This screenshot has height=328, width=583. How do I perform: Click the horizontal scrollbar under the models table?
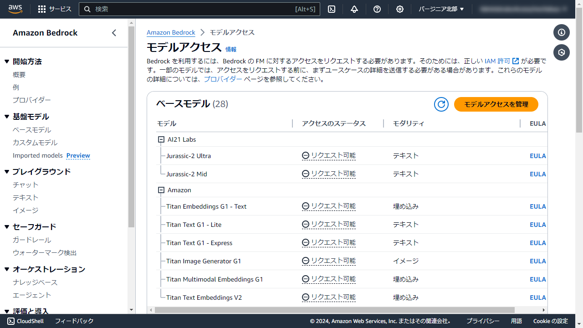point(334,310)
